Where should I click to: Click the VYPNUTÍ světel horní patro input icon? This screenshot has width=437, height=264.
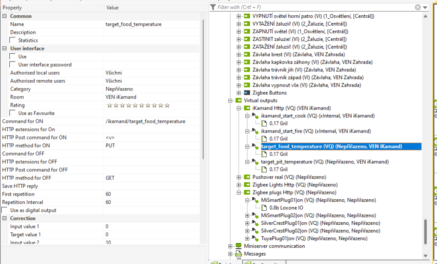[247, 16]
